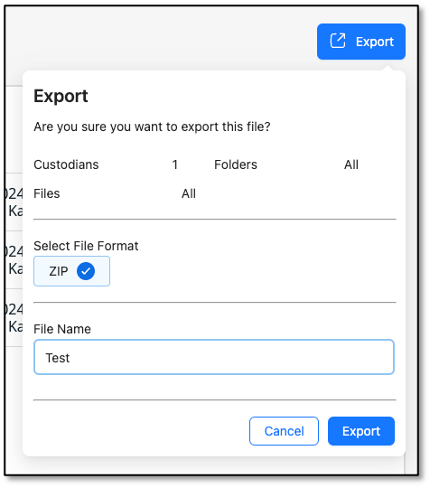Select the All value next to Folders
The width and height of the screenshot is (430, 488).
pos(351,164)
